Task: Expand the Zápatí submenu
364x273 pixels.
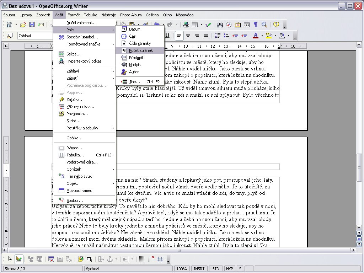Action: (85, 78)
